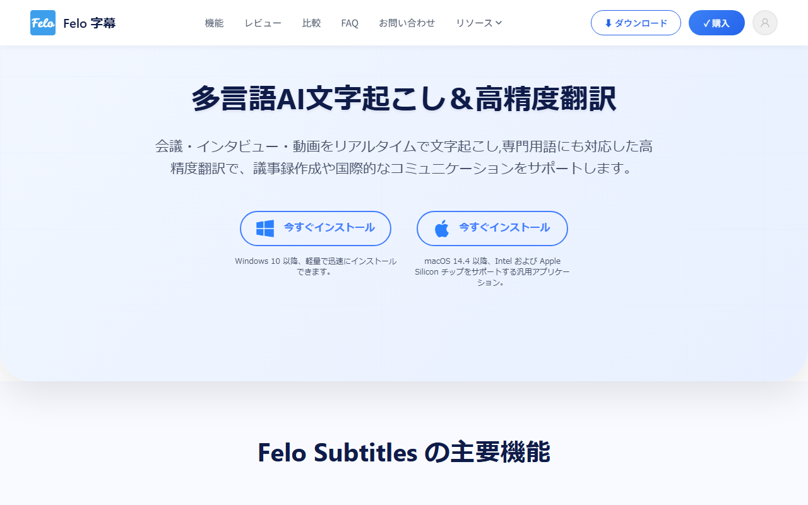Select 比較 in the navigation bar
The height and width of the screenshot is (505, 808).
(311, 23)
